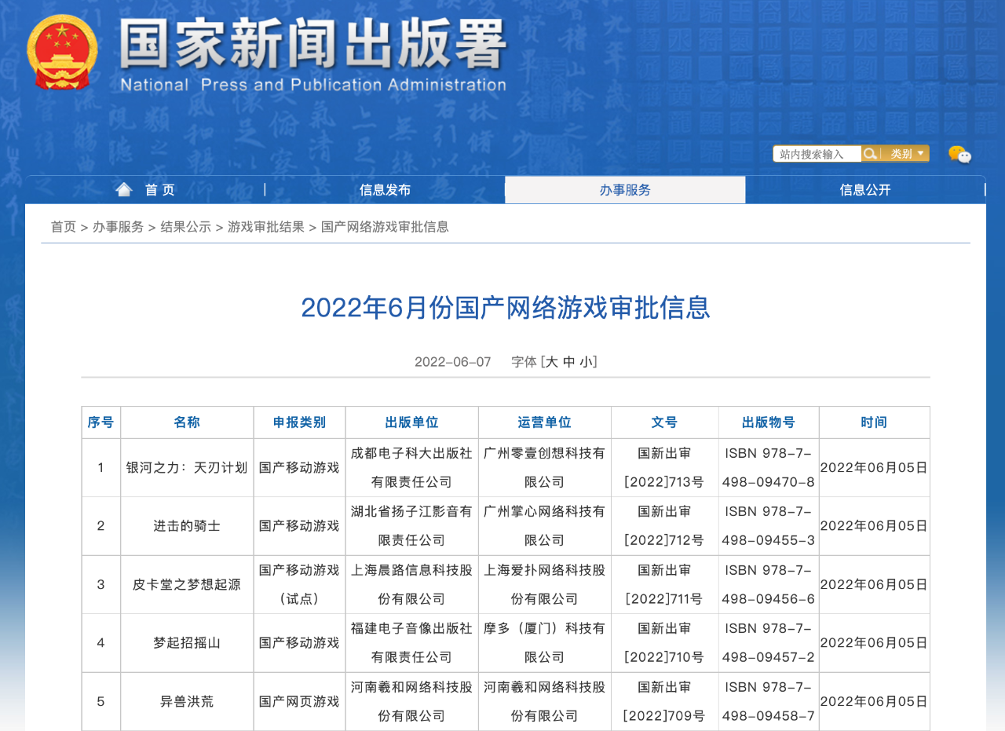Click 国产网络游戏审批信息 breadcrumb link
The image size is (1005, 731).
(x=385, y=227)
